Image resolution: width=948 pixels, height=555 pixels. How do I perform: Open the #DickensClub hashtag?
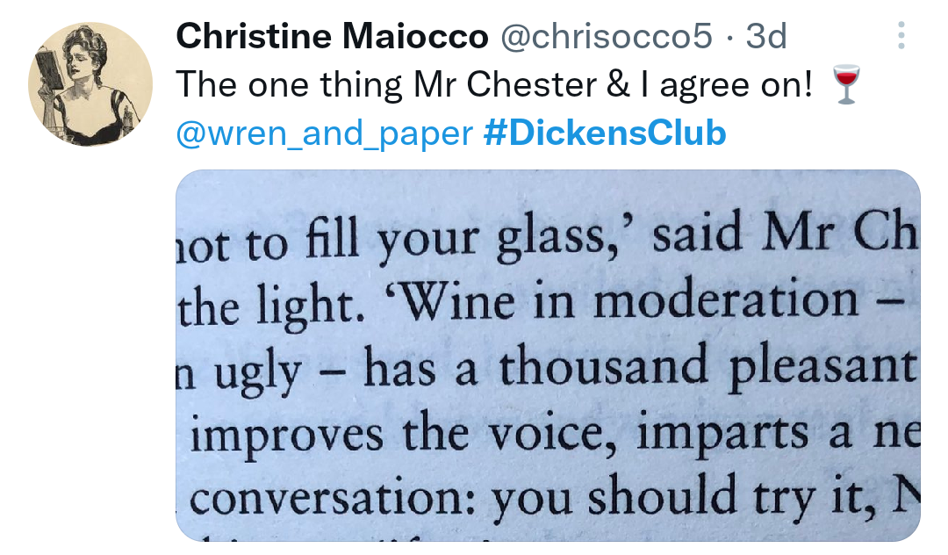tap(605, 133)
